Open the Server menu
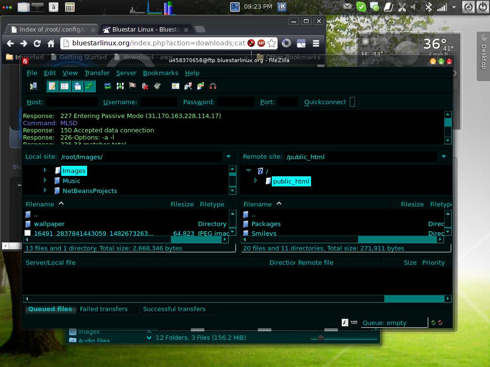This screenshot has height=367, width=490. point(126,73)
